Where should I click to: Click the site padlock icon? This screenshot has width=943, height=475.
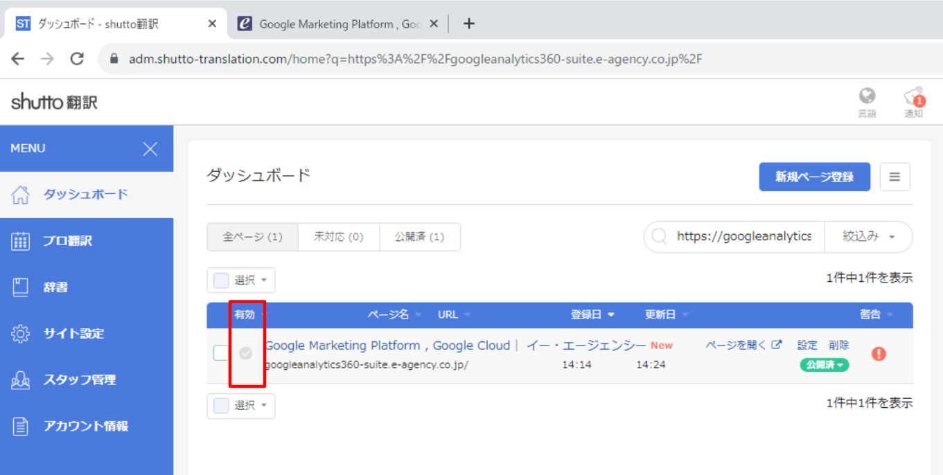point(114,59)
